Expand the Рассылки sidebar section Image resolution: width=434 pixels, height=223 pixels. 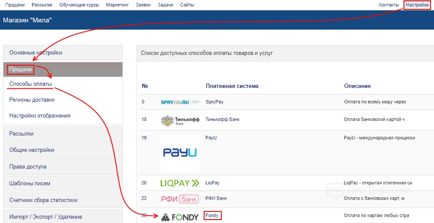pos(63,134)
